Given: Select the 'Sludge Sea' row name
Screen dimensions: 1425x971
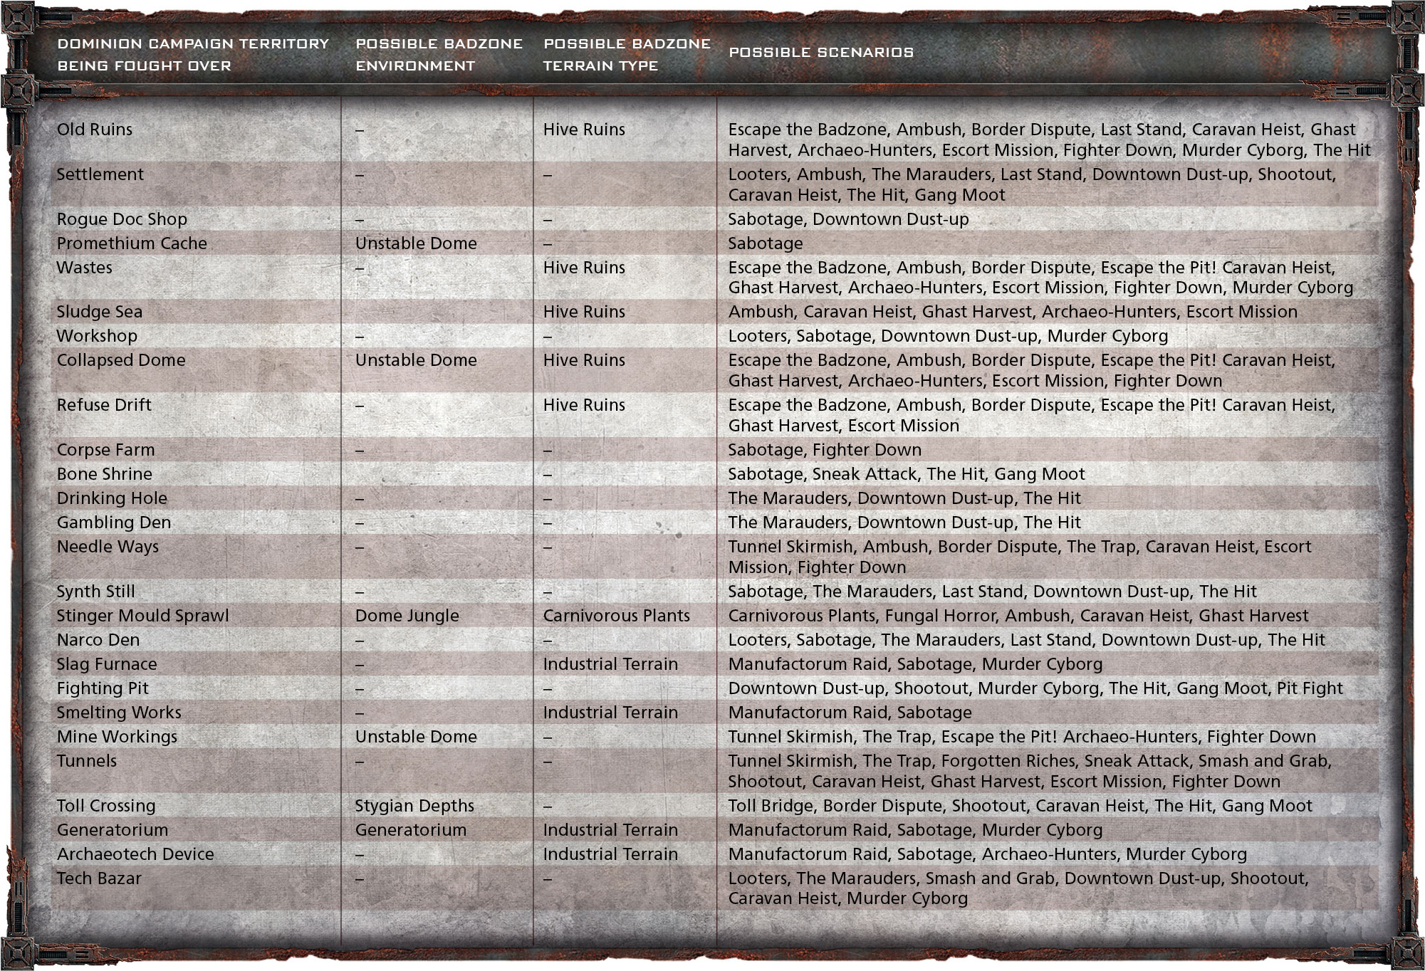Looking at the screenshot, I should pyautogui.click(x=100, y=312).
